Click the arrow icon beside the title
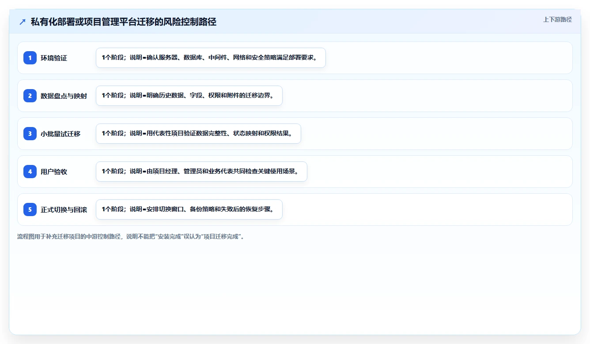This screenshot has height=344, width=590. click(x=23, y=22)
